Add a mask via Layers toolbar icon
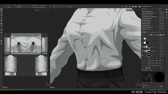 (151, 35)
